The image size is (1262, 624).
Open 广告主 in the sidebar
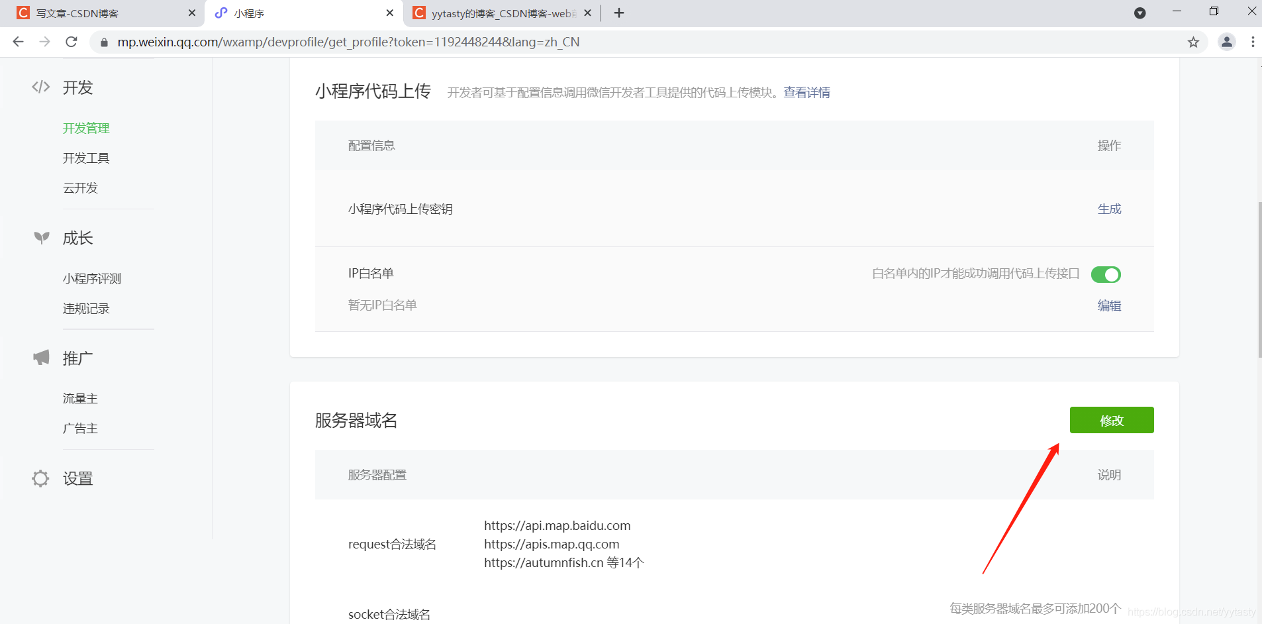pos(80,428)
